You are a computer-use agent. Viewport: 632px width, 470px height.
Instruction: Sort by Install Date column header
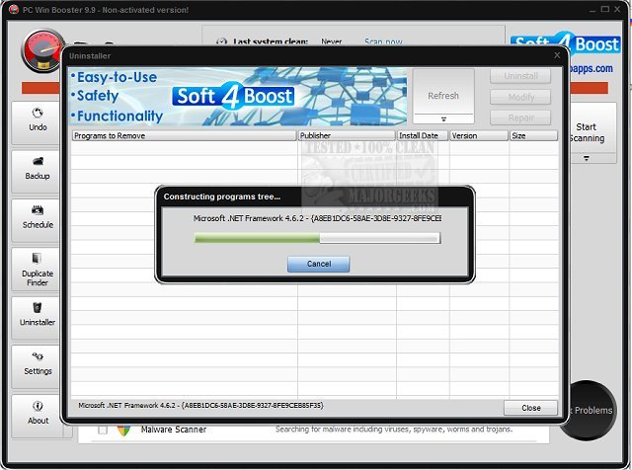[x=423, y=136]
